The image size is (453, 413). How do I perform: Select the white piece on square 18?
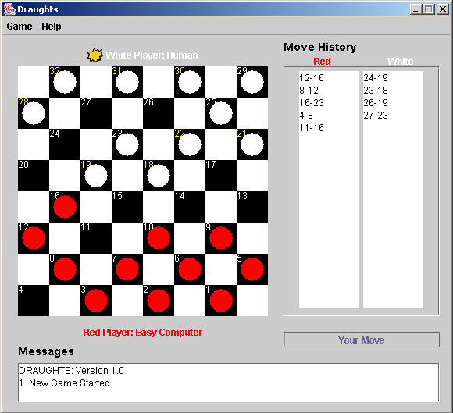(159, 176)
